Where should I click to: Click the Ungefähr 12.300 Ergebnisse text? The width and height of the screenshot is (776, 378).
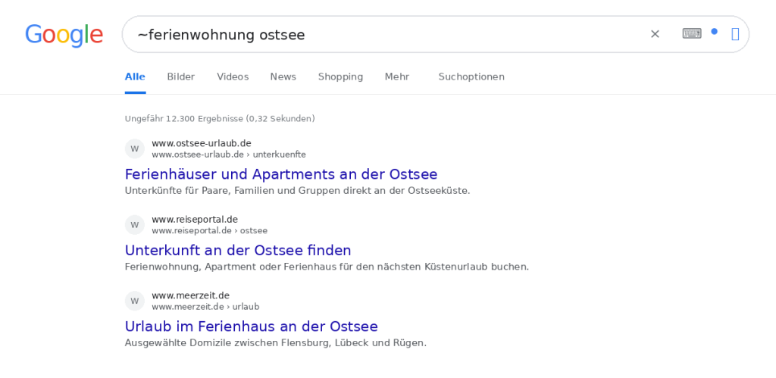pos(220,119)
